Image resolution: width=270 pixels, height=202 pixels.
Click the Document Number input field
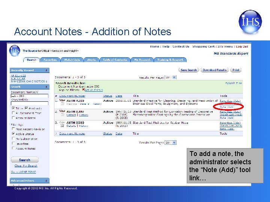30,96
